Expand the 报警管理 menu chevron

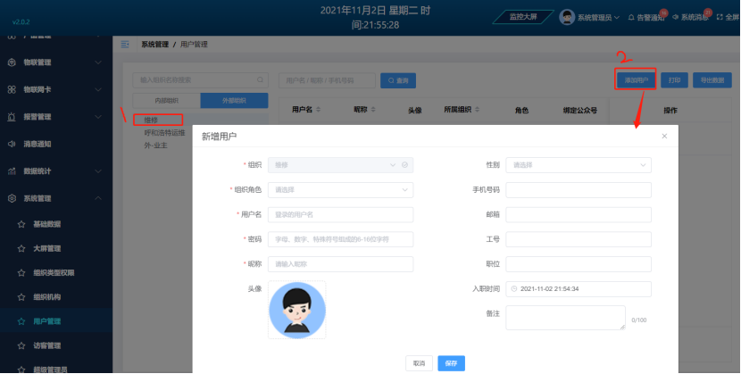[98, 117]
